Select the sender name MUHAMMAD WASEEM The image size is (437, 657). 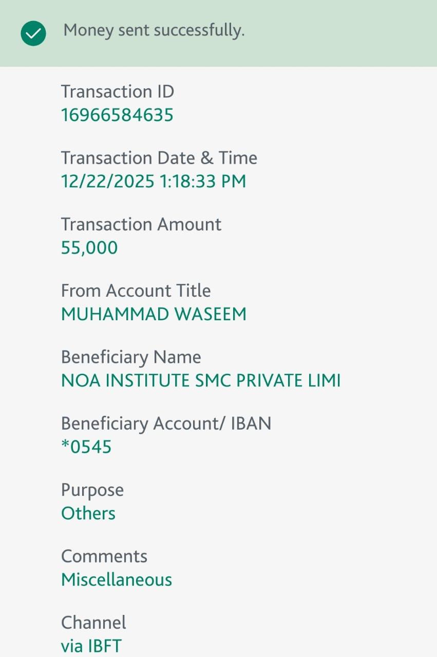click(x=154, y=314)
